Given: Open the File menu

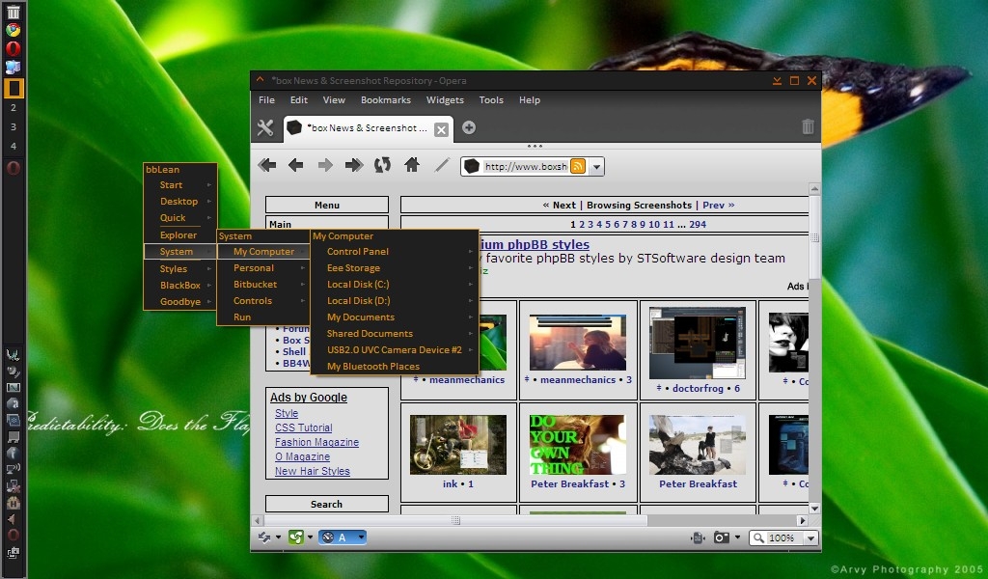Looking at the screenshot, I should 266,99.
